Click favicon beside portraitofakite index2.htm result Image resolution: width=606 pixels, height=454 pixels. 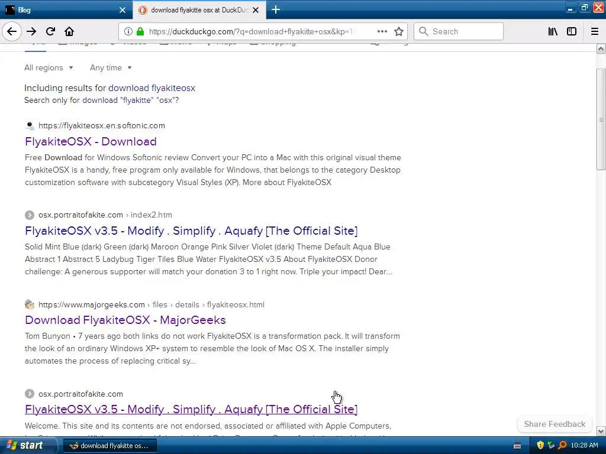pos(30,215)
